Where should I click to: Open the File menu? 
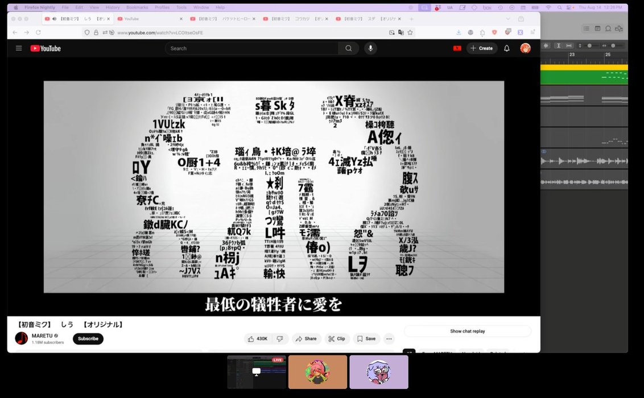[65, 7]
